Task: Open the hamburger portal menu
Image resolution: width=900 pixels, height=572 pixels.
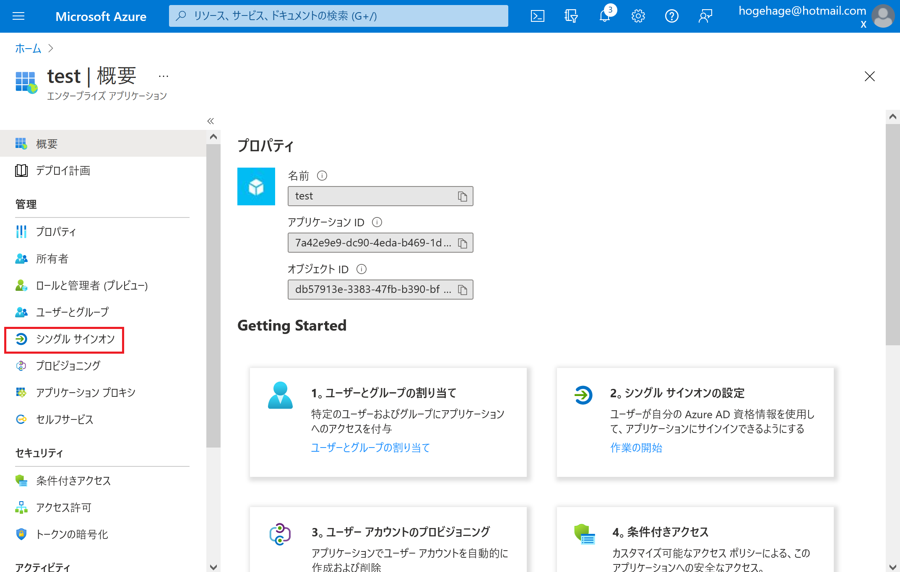Action: pos(18,16)
